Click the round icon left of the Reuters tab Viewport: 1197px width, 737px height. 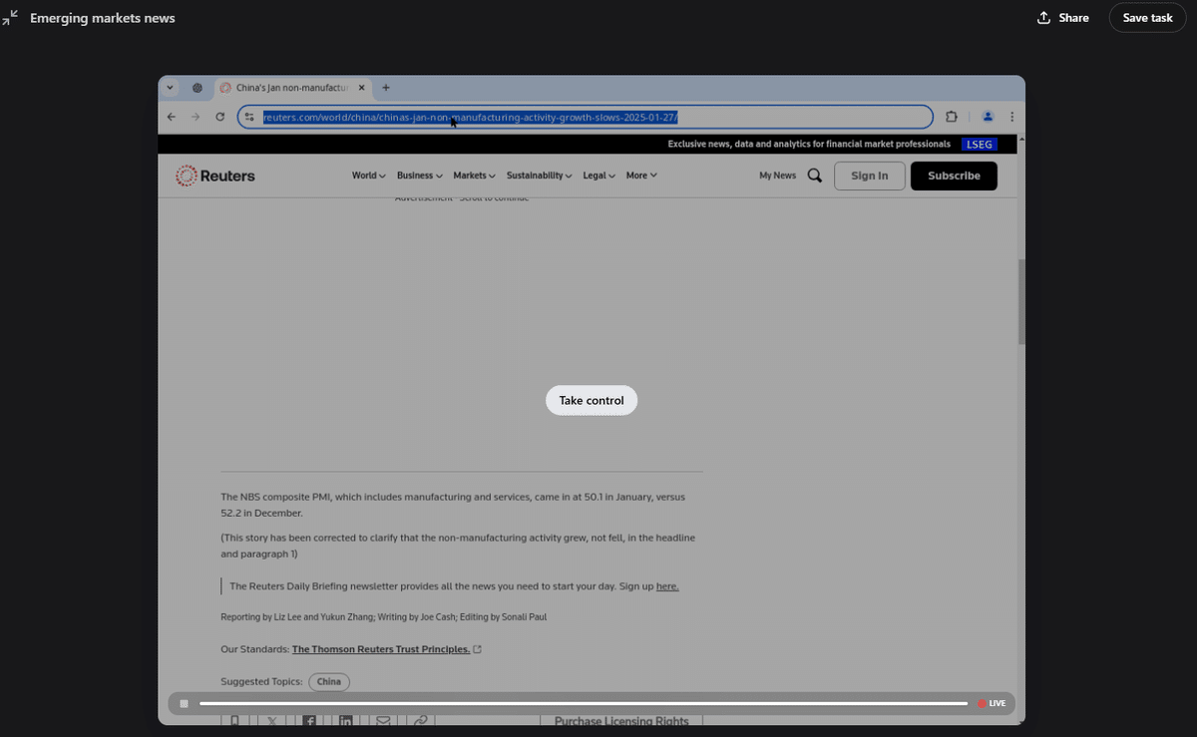point(198,88)
